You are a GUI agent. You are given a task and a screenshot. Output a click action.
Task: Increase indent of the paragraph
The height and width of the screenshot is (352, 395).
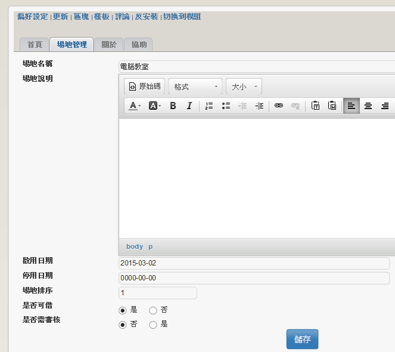pos(259,106)
